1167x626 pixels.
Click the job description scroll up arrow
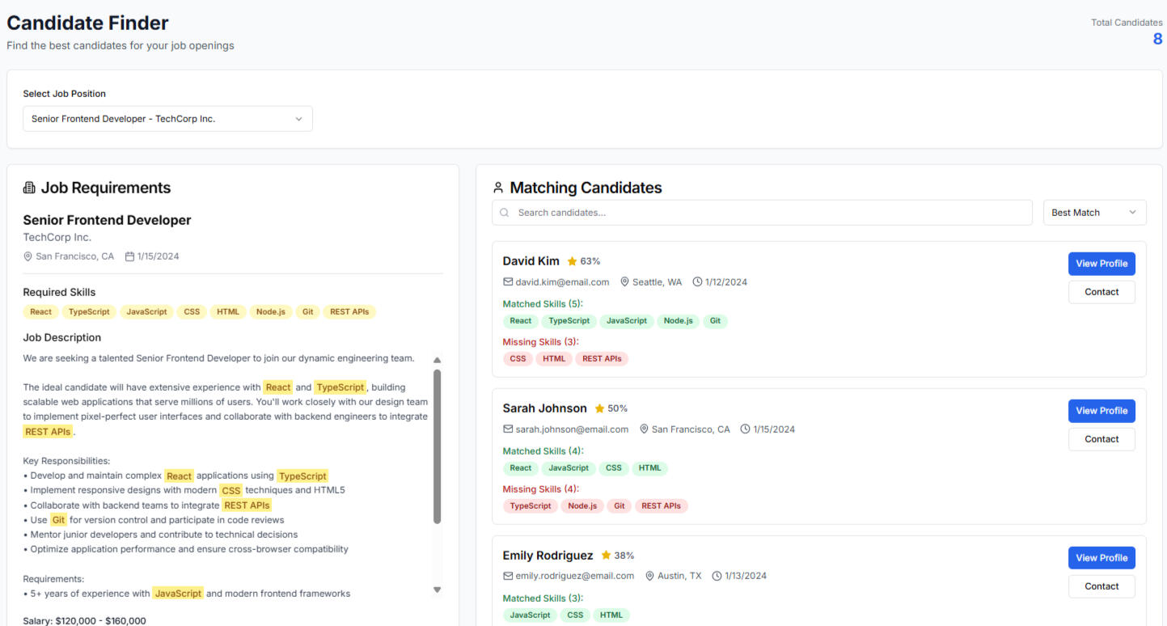438,360
